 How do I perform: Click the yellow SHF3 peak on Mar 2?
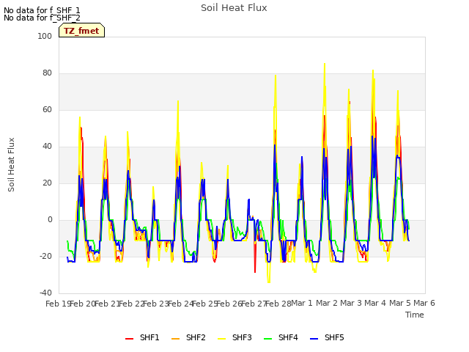point(325,64)
